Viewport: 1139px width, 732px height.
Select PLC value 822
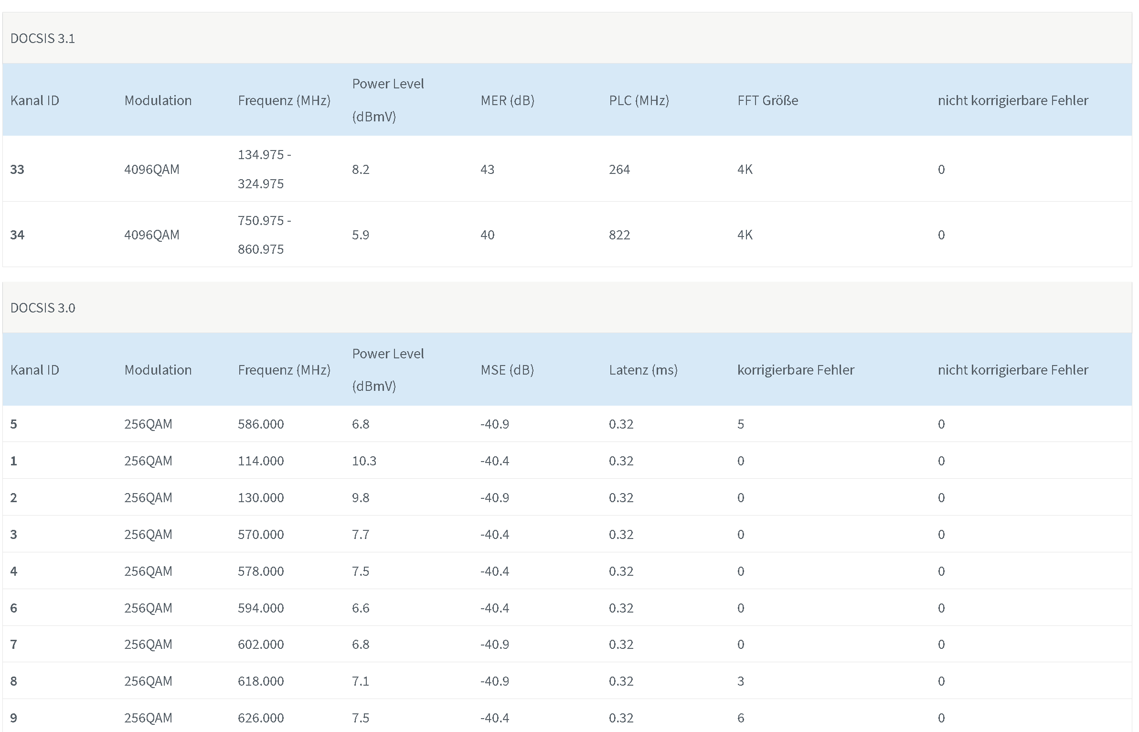[619, 235]
